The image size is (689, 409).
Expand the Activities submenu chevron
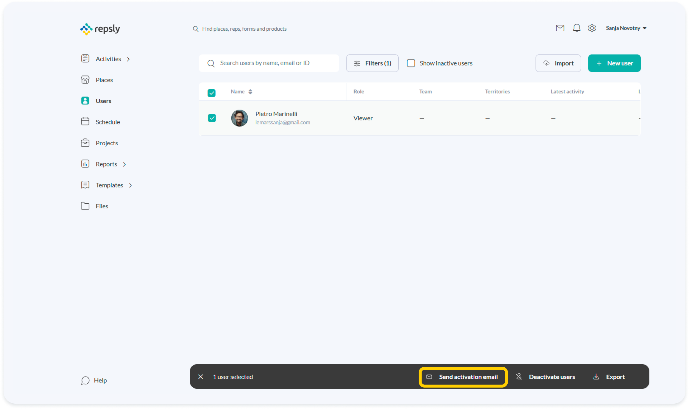128,59
